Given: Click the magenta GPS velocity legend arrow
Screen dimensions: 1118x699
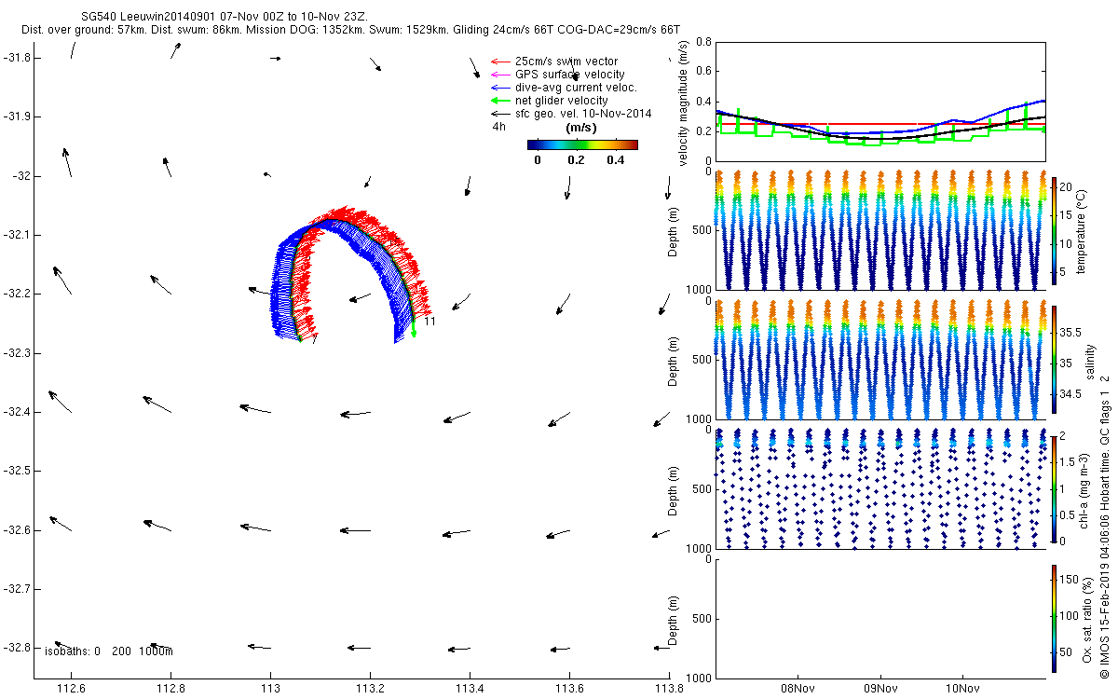Looking at the screenshot, I should 500,75.
